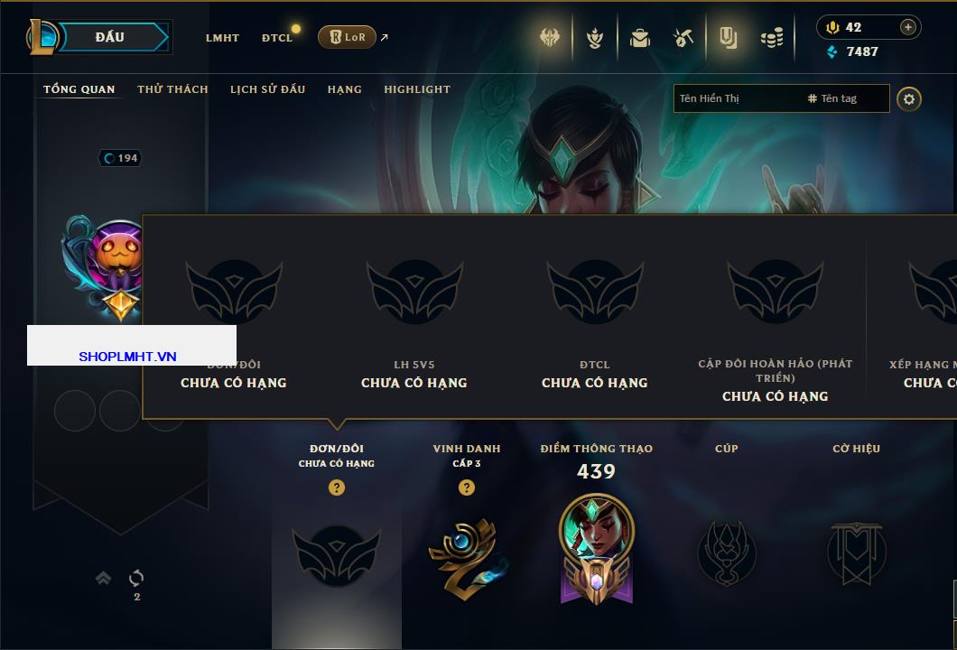
Task: Open the Loot hammer icon
Action: pos(683,39)
